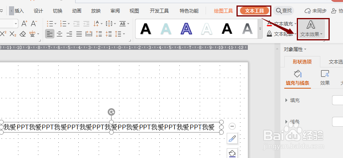Decrease paragraph spacing icon

[x=109, y=34]
